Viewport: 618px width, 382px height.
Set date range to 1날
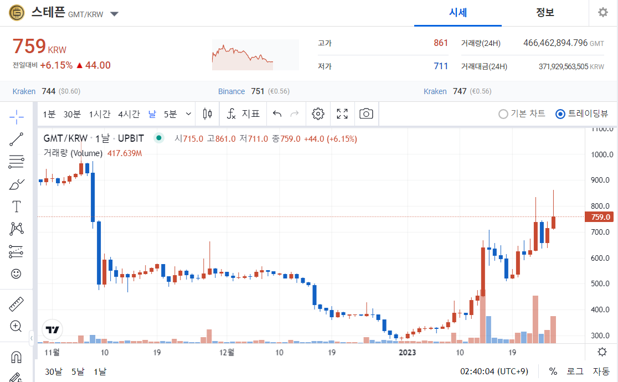(100, 371)
